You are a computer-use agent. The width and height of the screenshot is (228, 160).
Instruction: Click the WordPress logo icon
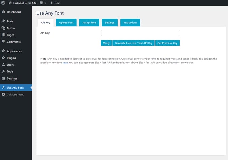(x=3, y=3)
